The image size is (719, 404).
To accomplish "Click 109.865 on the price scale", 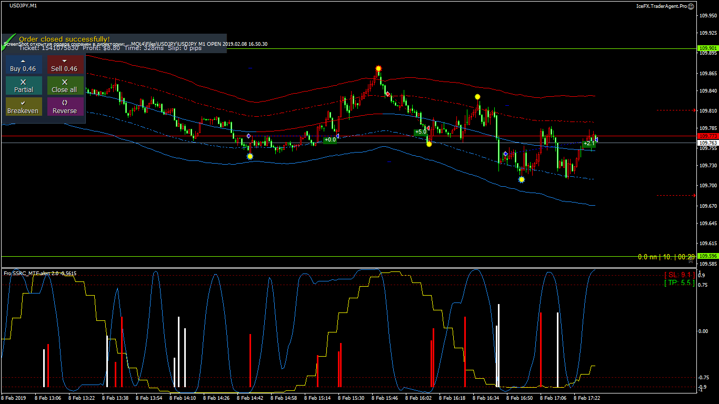I will tap(708, 74).
